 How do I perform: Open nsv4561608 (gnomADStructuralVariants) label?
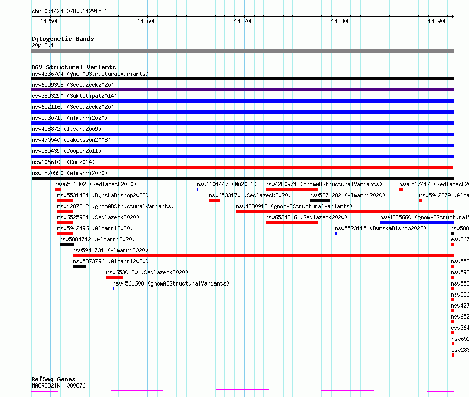[x=171, y=283]
